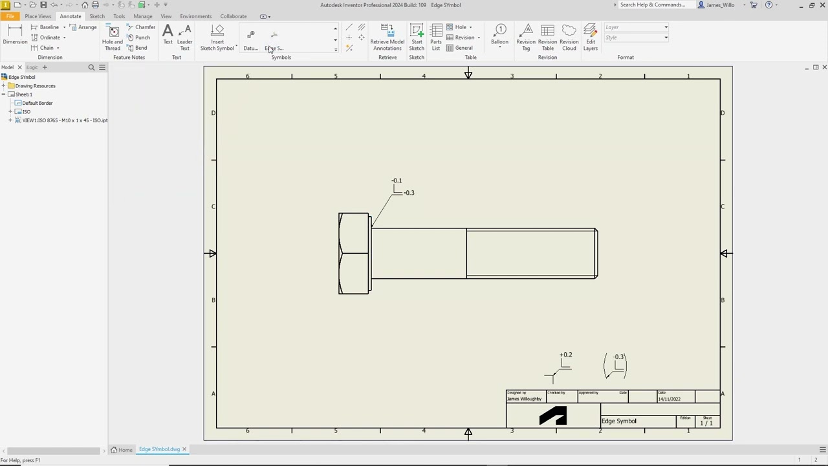Click the Start Sketch tool

click(x=417, y=38)
